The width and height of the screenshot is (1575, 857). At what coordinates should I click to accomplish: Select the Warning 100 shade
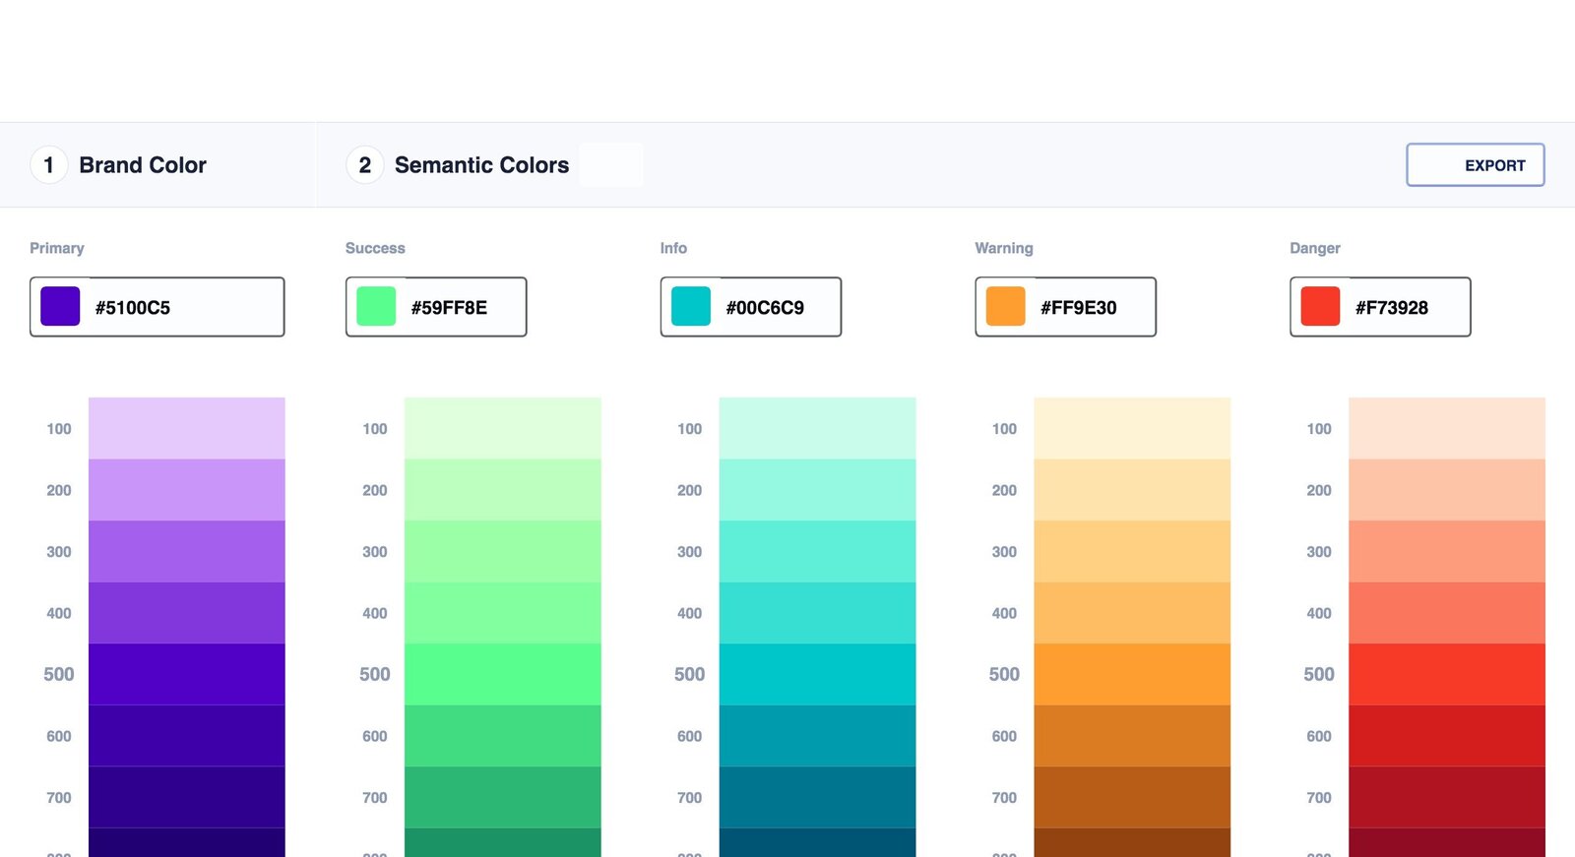click(x=1132, y=428)
